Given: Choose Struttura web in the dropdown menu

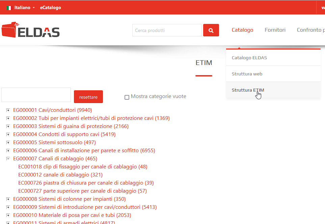Looking at the screenshot, I should pos(247,74).
